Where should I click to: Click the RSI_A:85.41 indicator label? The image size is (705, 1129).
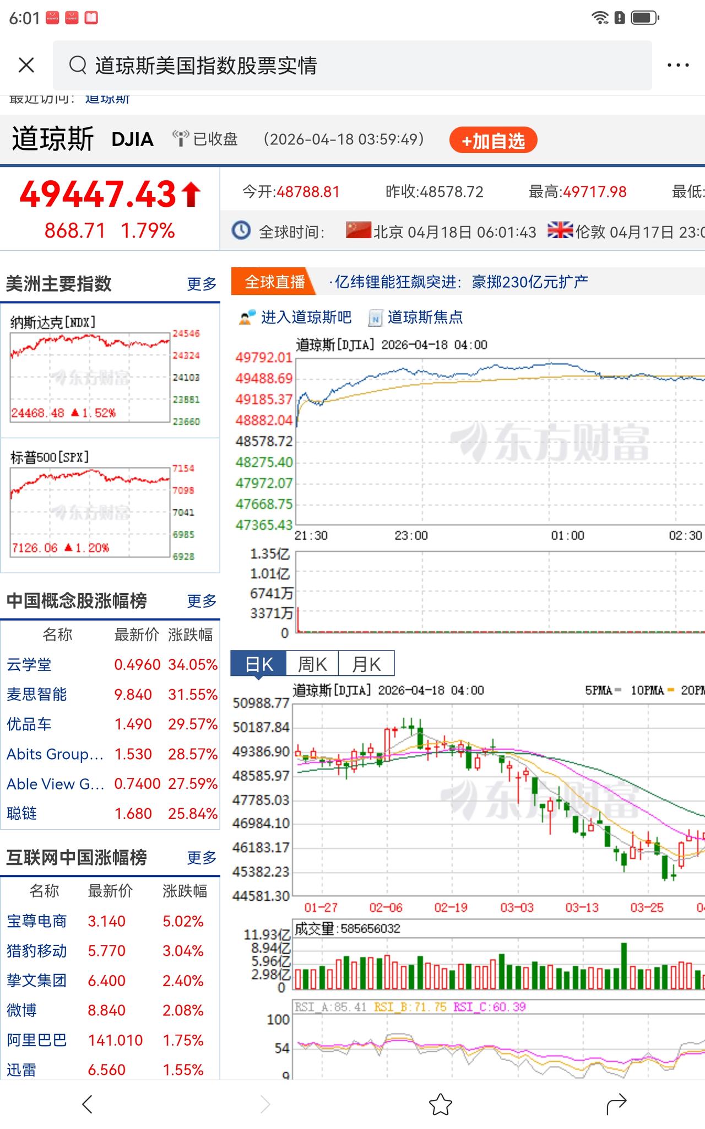tap(330, 1007)
